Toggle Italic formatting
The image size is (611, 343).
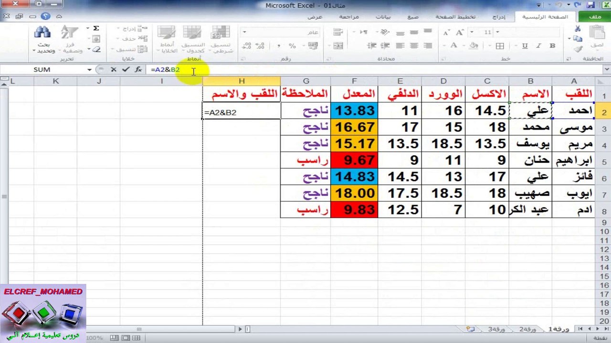(539, 46)
